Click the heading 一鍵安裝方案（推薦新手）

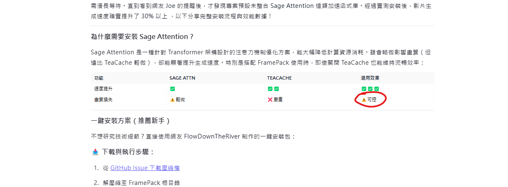click(131, 121)
